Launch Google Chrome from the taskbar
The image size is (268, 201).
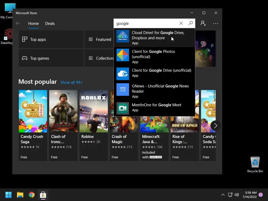pyautogui.click(x=32, y=195)
